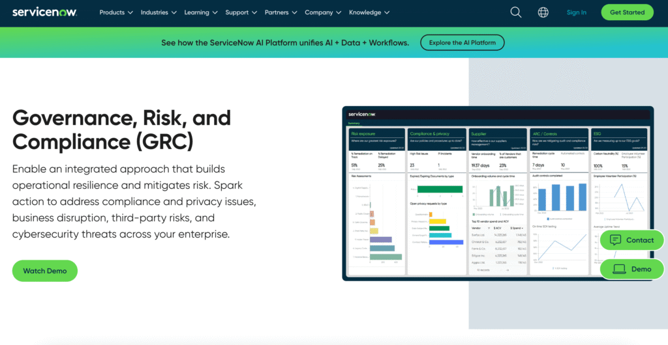
Task: Select the Summary tab in dashboard preview
Action: point(354,123)
